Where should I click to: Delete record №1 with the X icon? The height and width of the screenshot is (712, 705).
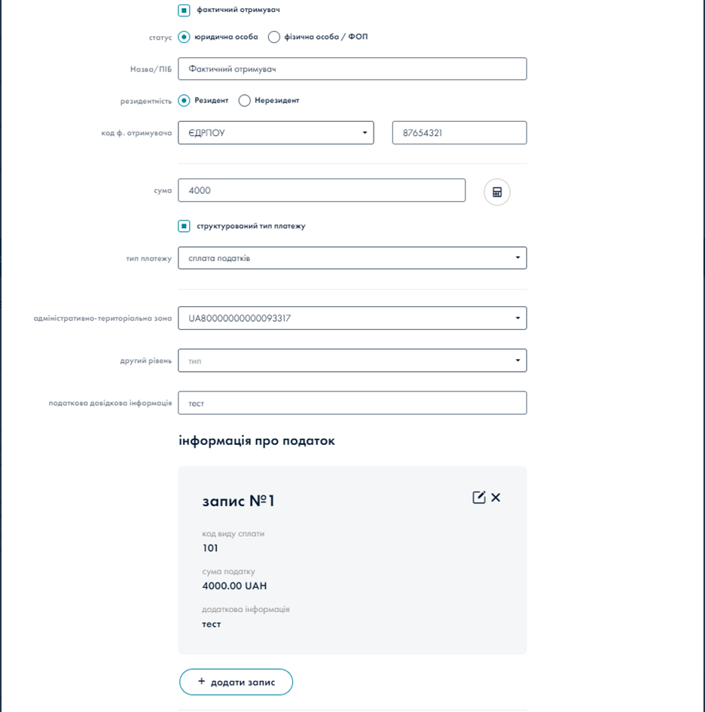click(x=496, y=497)
